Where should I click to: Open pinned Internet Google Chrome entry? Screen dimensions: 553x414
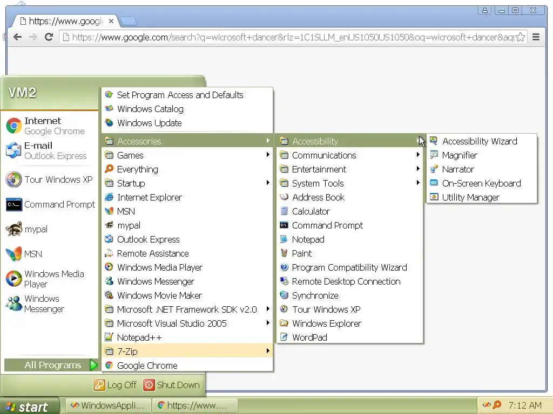coord(49,126)
